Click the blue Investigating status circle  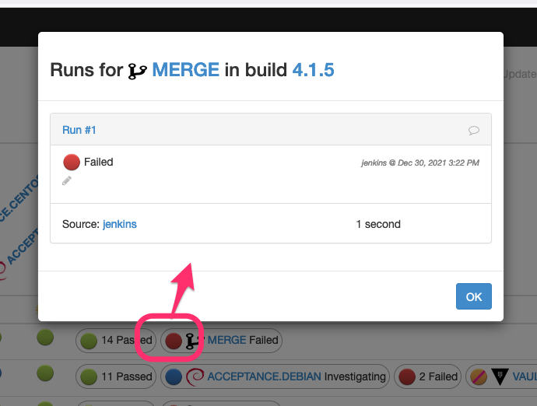click(x=174, y=376)
